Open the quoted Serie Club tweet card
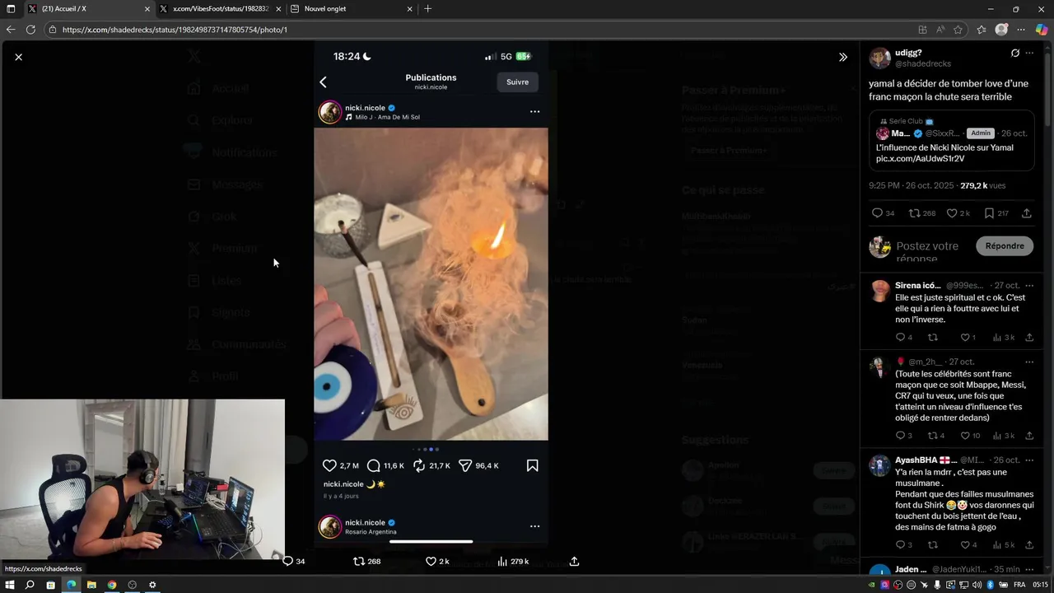 952,141
